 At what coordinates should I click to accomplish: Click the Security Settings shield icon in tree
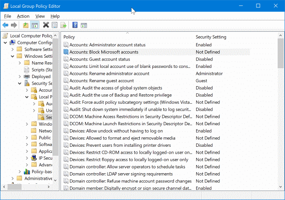[27, 83]
